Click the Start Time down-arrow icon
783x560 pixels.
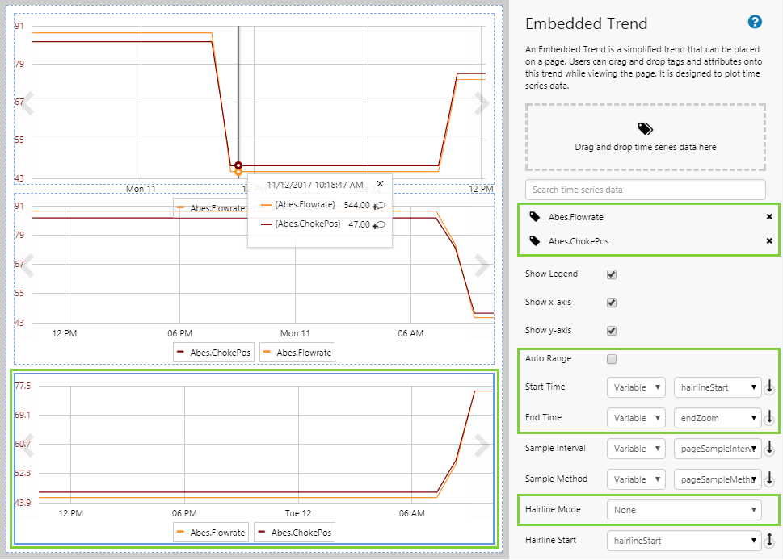[x=770, y=387]
